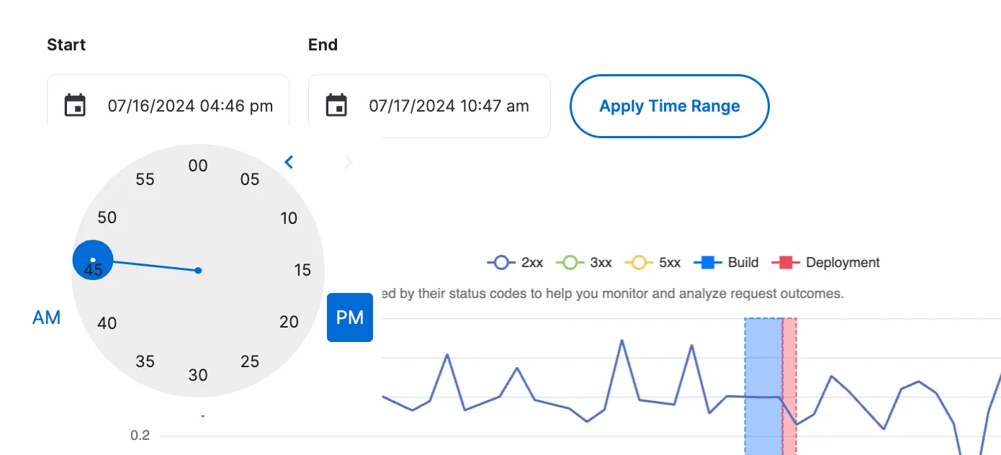Click the Start date text input
Viewport: 1001px width, 455px height.
(x=191, y=105)
